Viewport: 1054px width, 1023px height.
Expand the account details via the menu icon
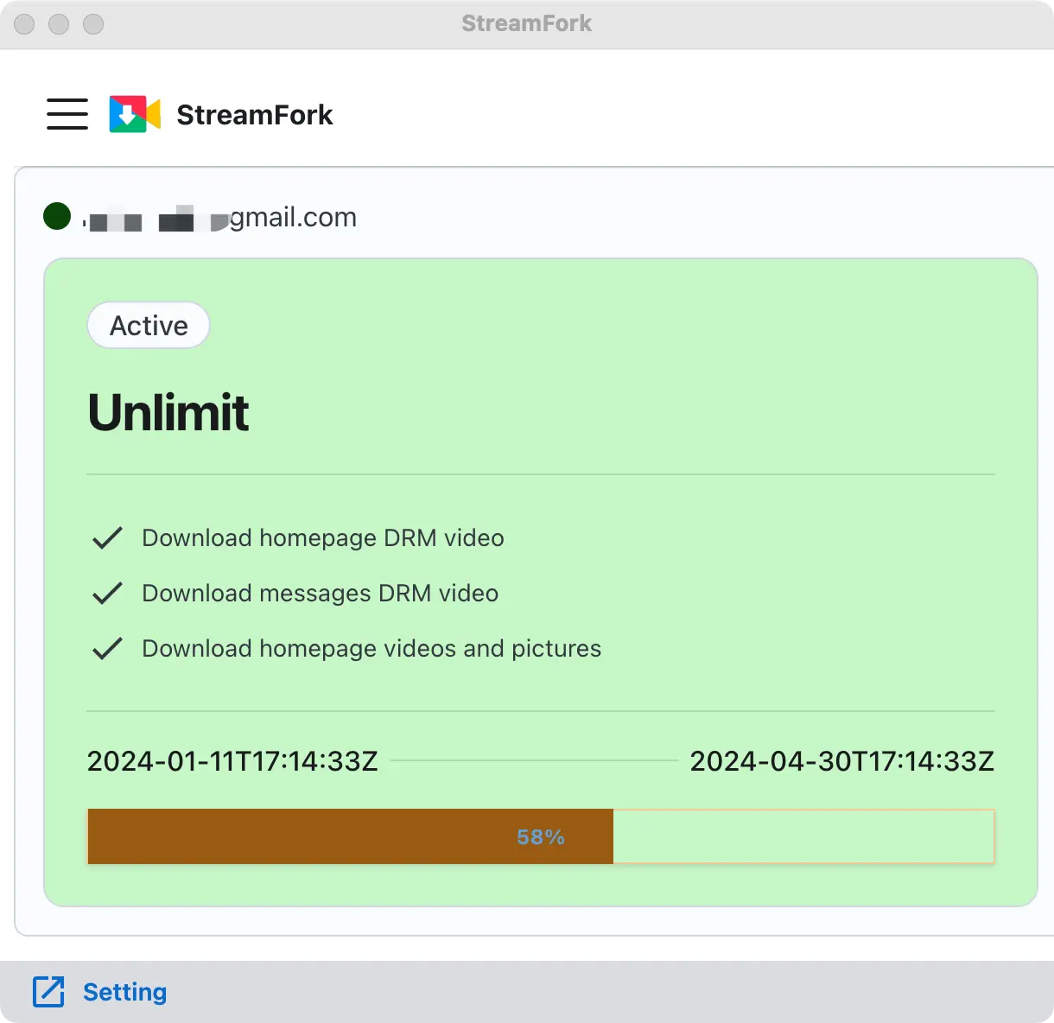pos(67,113)
